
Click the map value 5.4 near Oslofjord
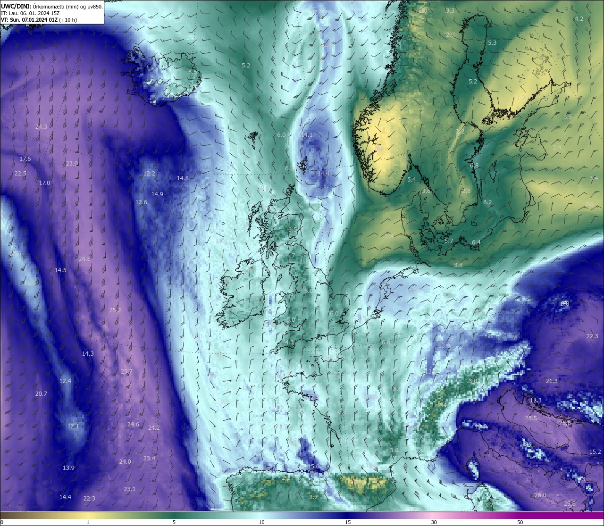pos(411,179)
